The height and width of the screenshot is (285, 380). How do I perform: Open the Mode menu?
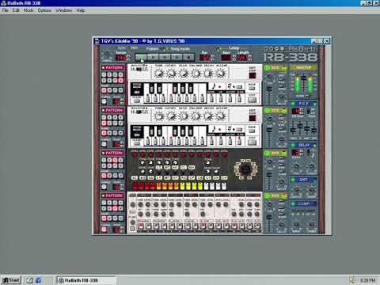[x=28, y=10]
